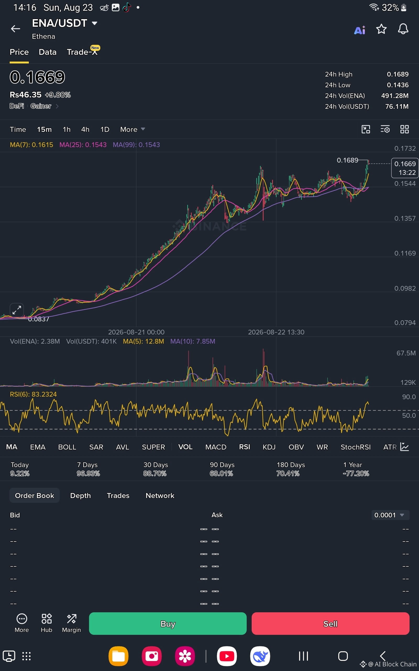Viewport: 419px width, 671px height.
Task: Tap the system back navigation chevron
Action: tap(383, 656)
